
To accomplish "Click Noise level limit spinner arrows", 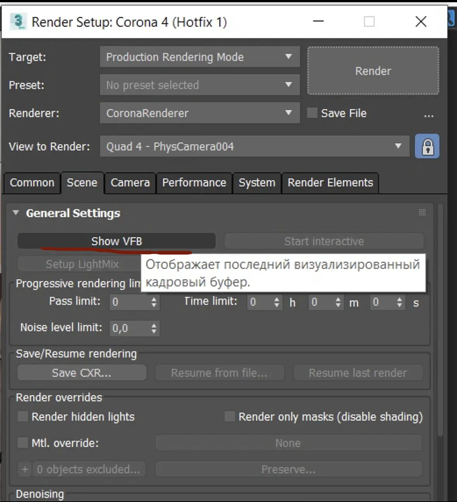I will click(x=154, y=328).
